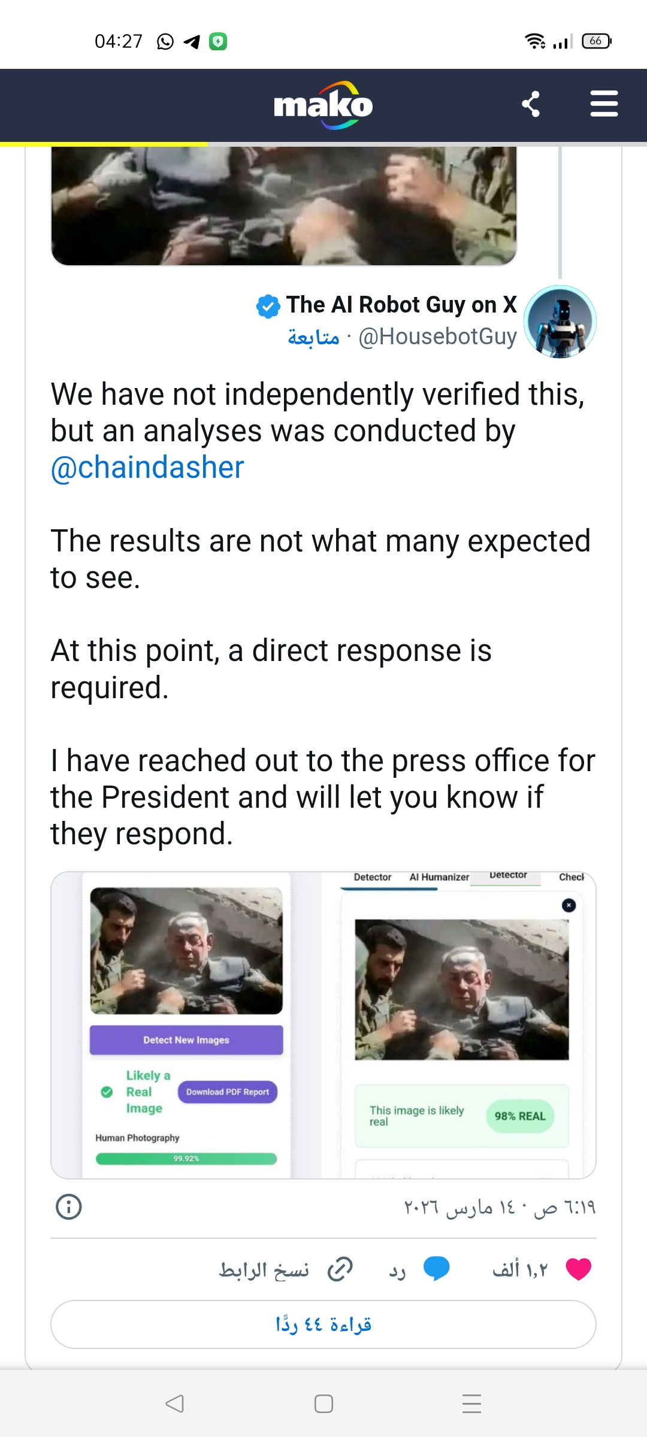
Task: Open Android recent apps button
Action: (472, 1403)
